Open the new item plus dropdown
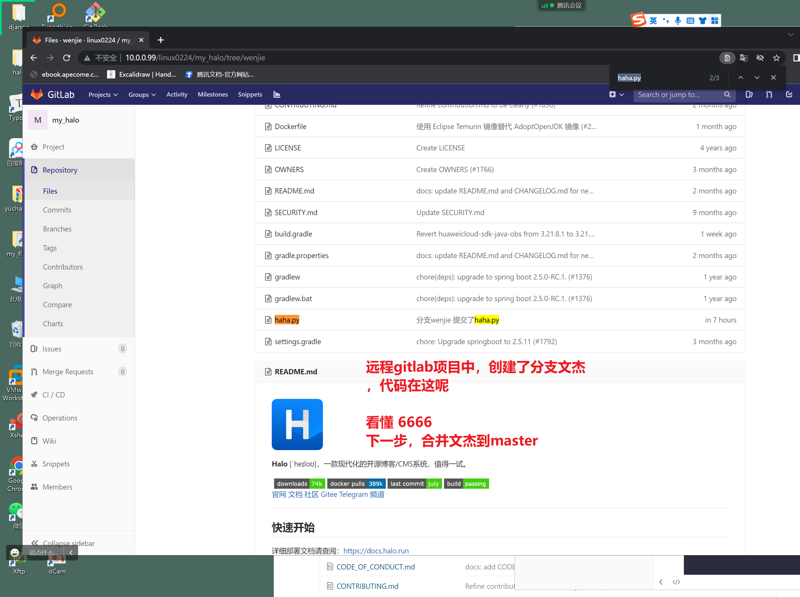The width and height of the screenshot is (800, 597). (616, 94)
